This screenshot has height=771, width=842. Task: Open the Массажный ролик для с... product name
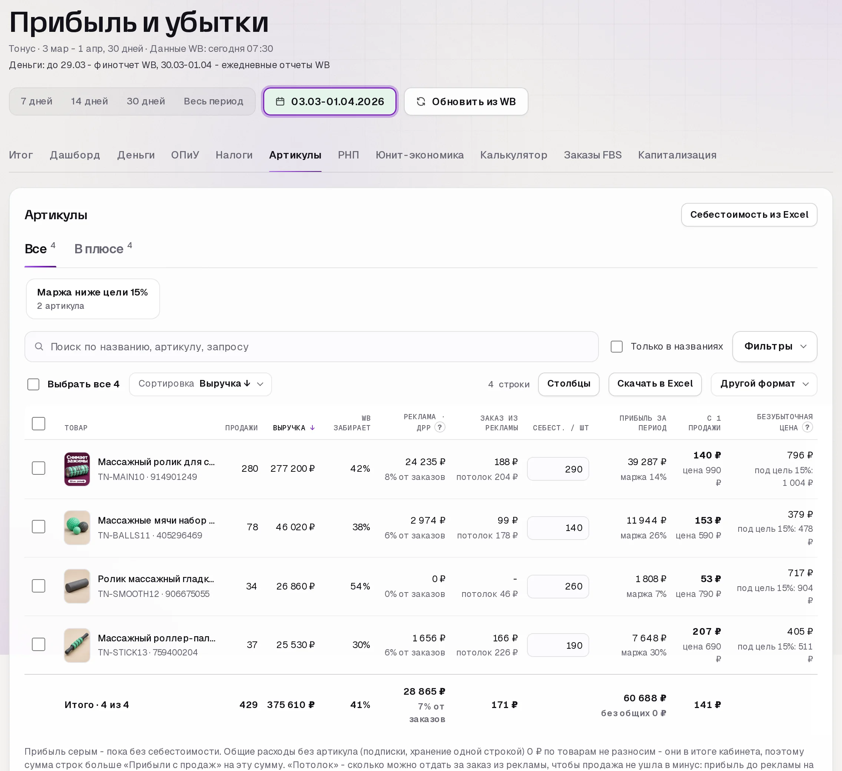click(x=156, y=462)
